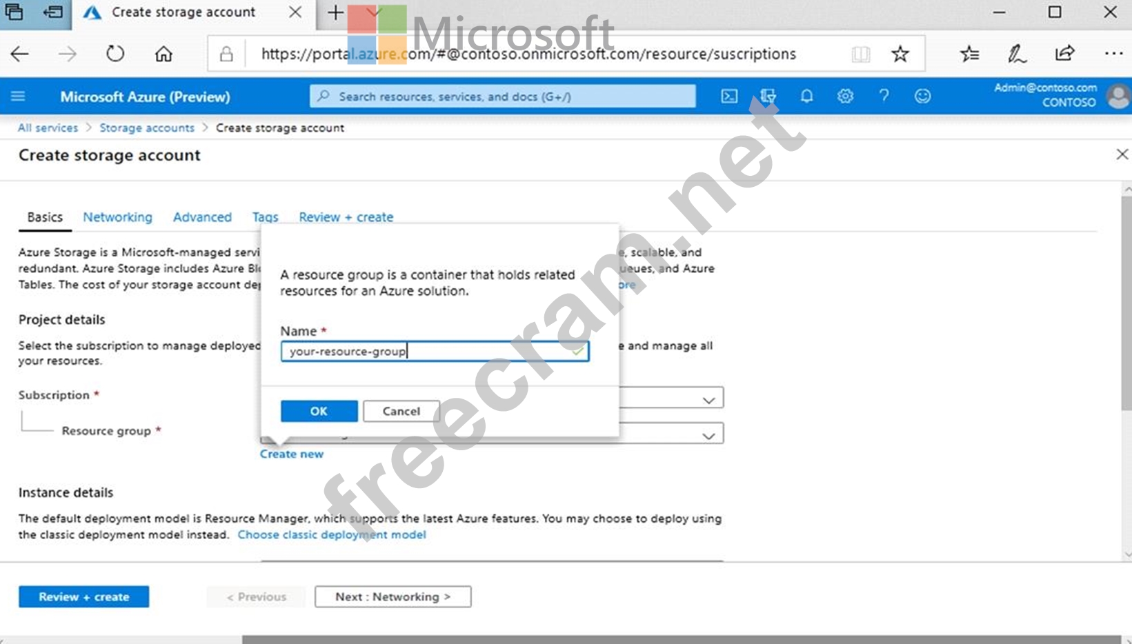Screen dimensions: 1132x644
Task: Open the directory and subscription filter icon
Action: [768, 97]
